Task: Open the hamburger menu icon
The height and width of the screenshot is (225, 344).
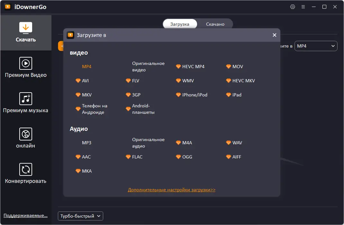Action: coord(303,7)
